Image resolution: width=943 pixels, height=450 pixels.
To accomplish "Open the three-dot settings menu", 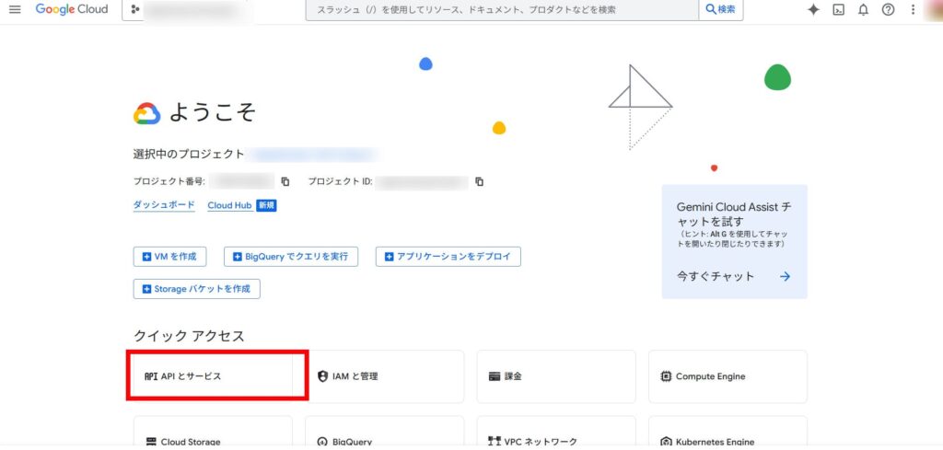I will pyautogui.click(x=912, y=9).
